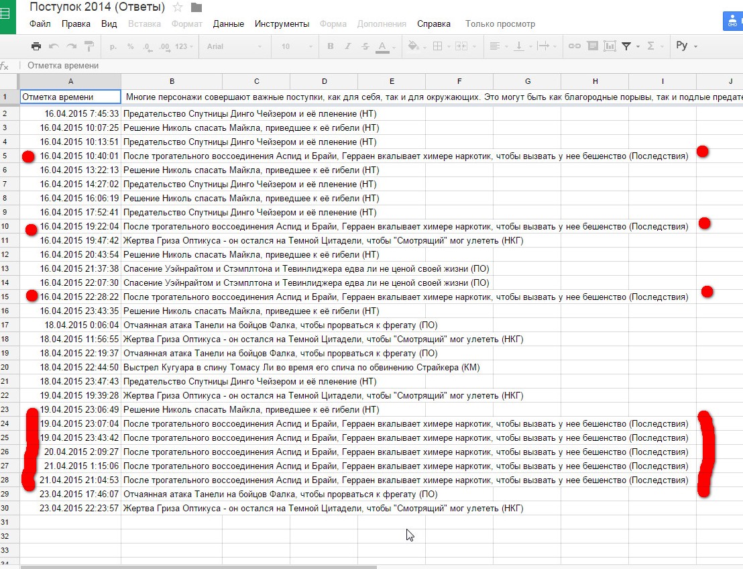
Task: Click the redo arrow icon
Action: (72, 46)
